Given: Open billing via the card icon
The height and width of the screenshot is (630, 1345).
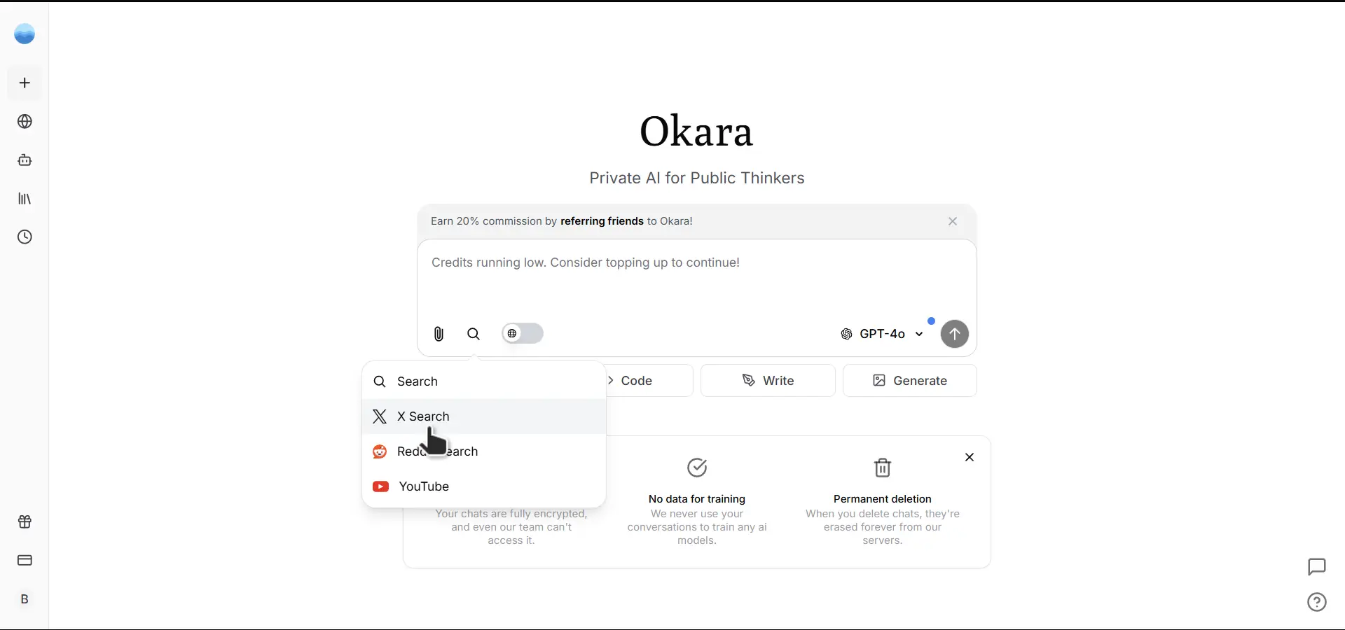Looking at the screenshot, I should click(25, 561).
